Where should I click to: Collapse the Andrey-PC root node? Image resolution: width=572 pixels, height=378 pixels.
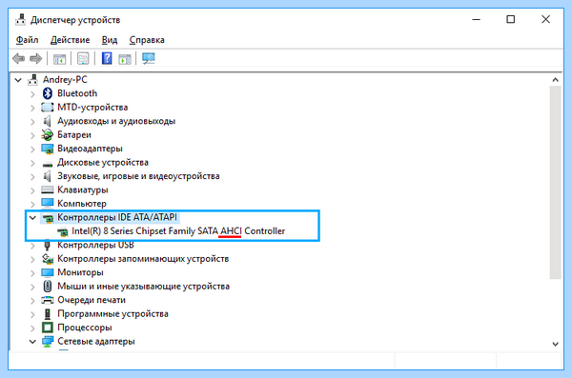(18, 79)
